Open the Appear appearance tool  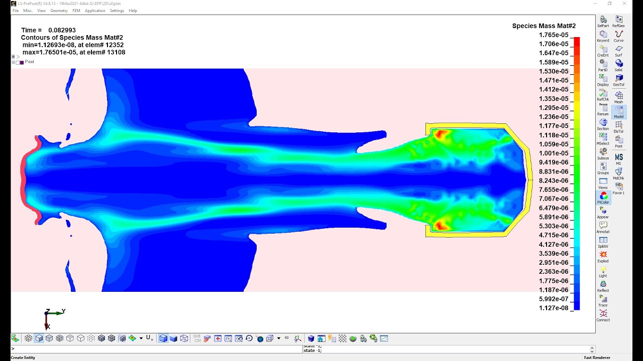point(603,213)
